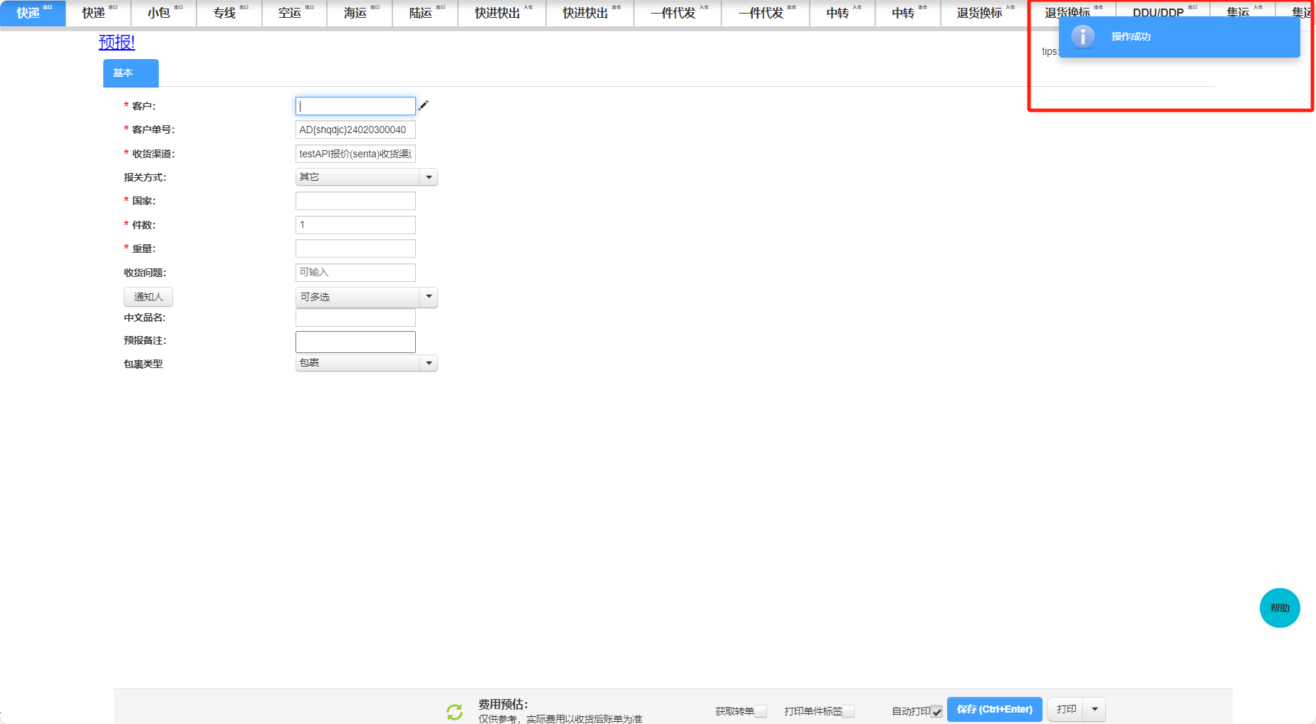This screenshot has height=724, width=1316.
Task: Tick the 打印单件标签 checkbox
Action: [x=848, y=711]
